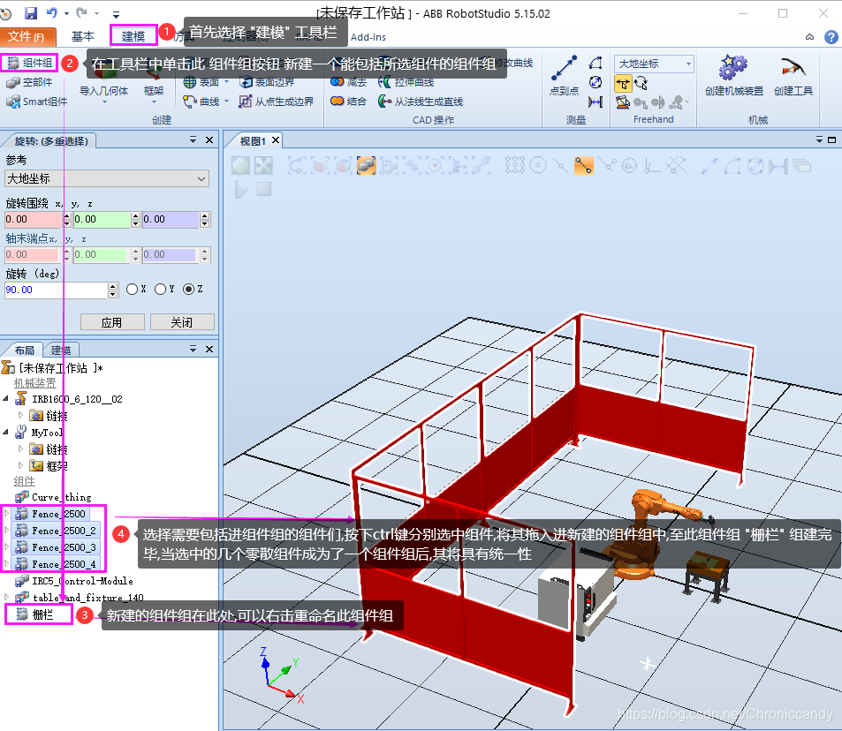Screen dimensions: 842x731
Task: Click the 组件组 button in ribbon
Action: click(x=30, y=64)
